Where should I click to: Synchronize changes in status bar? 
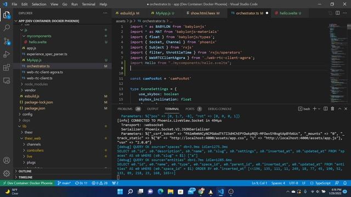[x=81, y=183]
